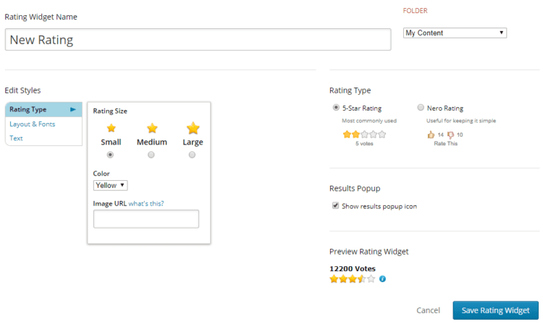The width and height of the screenshot is (543, 324).
Task: Click the small star size icon
Action: [x=111, y=128]
